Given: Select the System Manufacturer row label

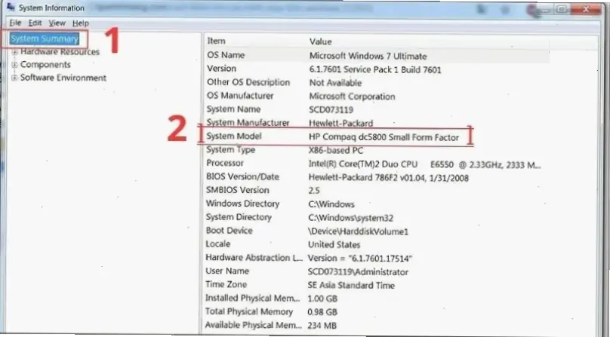Looking at the screenshot, I should pyautogui.click(x=248, y=122).
